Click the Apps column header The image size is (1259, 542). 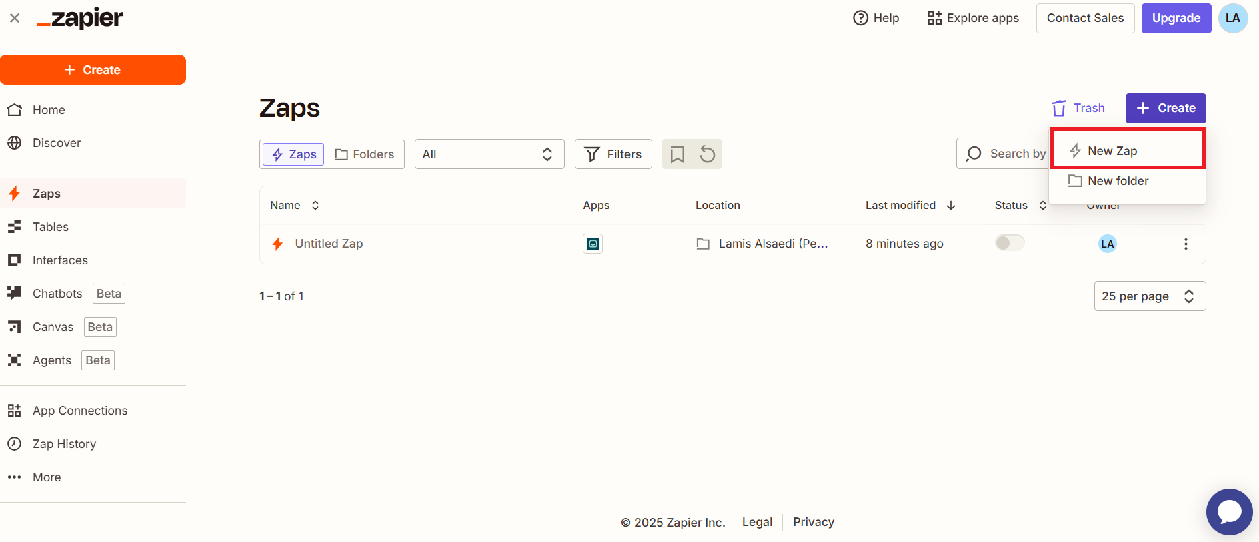[596, 206]
